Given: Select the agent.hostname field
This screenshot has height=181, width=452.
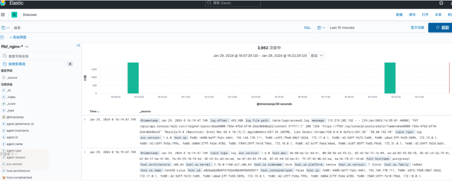Looking at the screenshot, I should [x=18, y=130].
